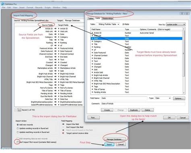Toggle import arrow for Tags mapping
This screenshot has height=153, width=191.
click(x=55, y=85)
